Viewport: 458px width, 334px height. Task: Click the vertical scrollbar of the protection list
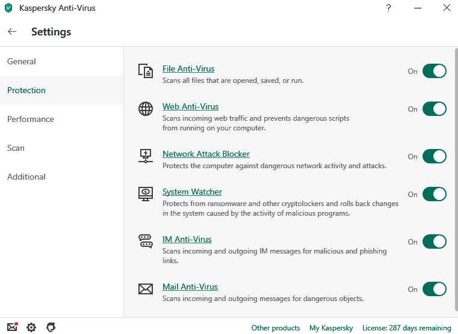(x=456, y=179)
